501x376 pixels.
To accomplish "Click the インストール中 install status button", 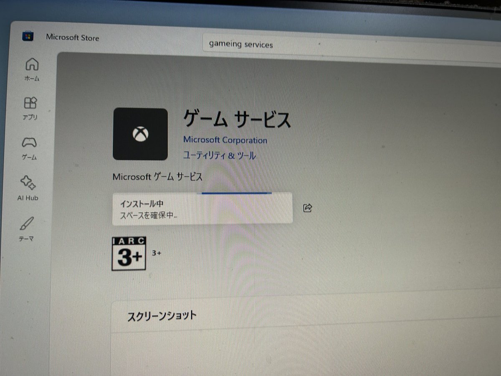I will pyautogui.click(x=202, y=209).
